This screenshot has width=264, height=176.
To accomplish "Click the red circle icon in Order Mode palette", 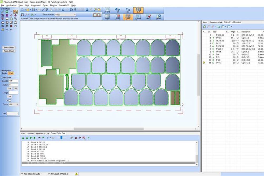I will click(11, 26).
